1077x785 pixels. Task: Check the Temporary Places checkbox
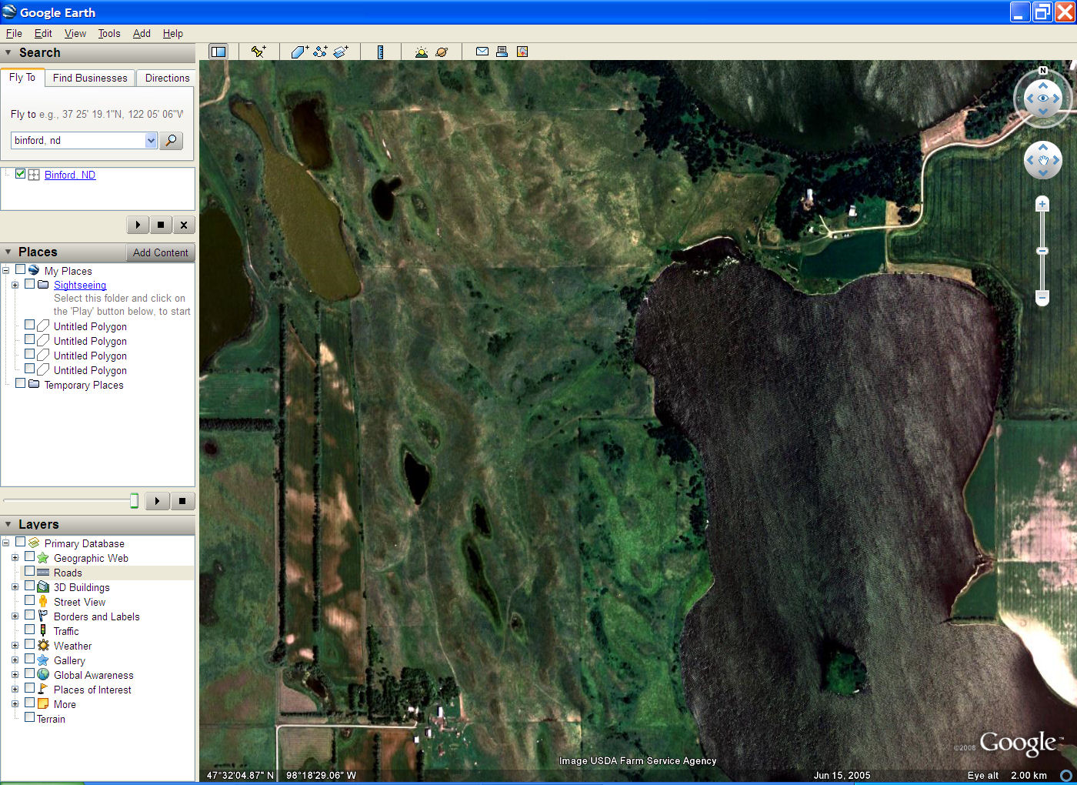[x=20, y=383]
